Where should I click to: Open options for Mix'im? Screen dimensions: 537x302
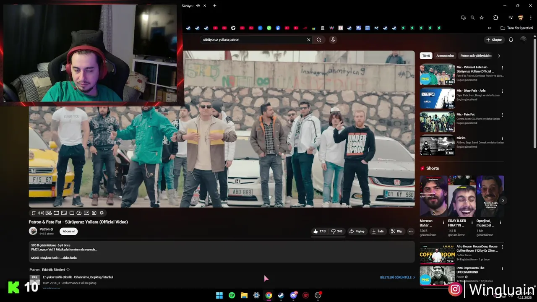click(x=502, y=138)
